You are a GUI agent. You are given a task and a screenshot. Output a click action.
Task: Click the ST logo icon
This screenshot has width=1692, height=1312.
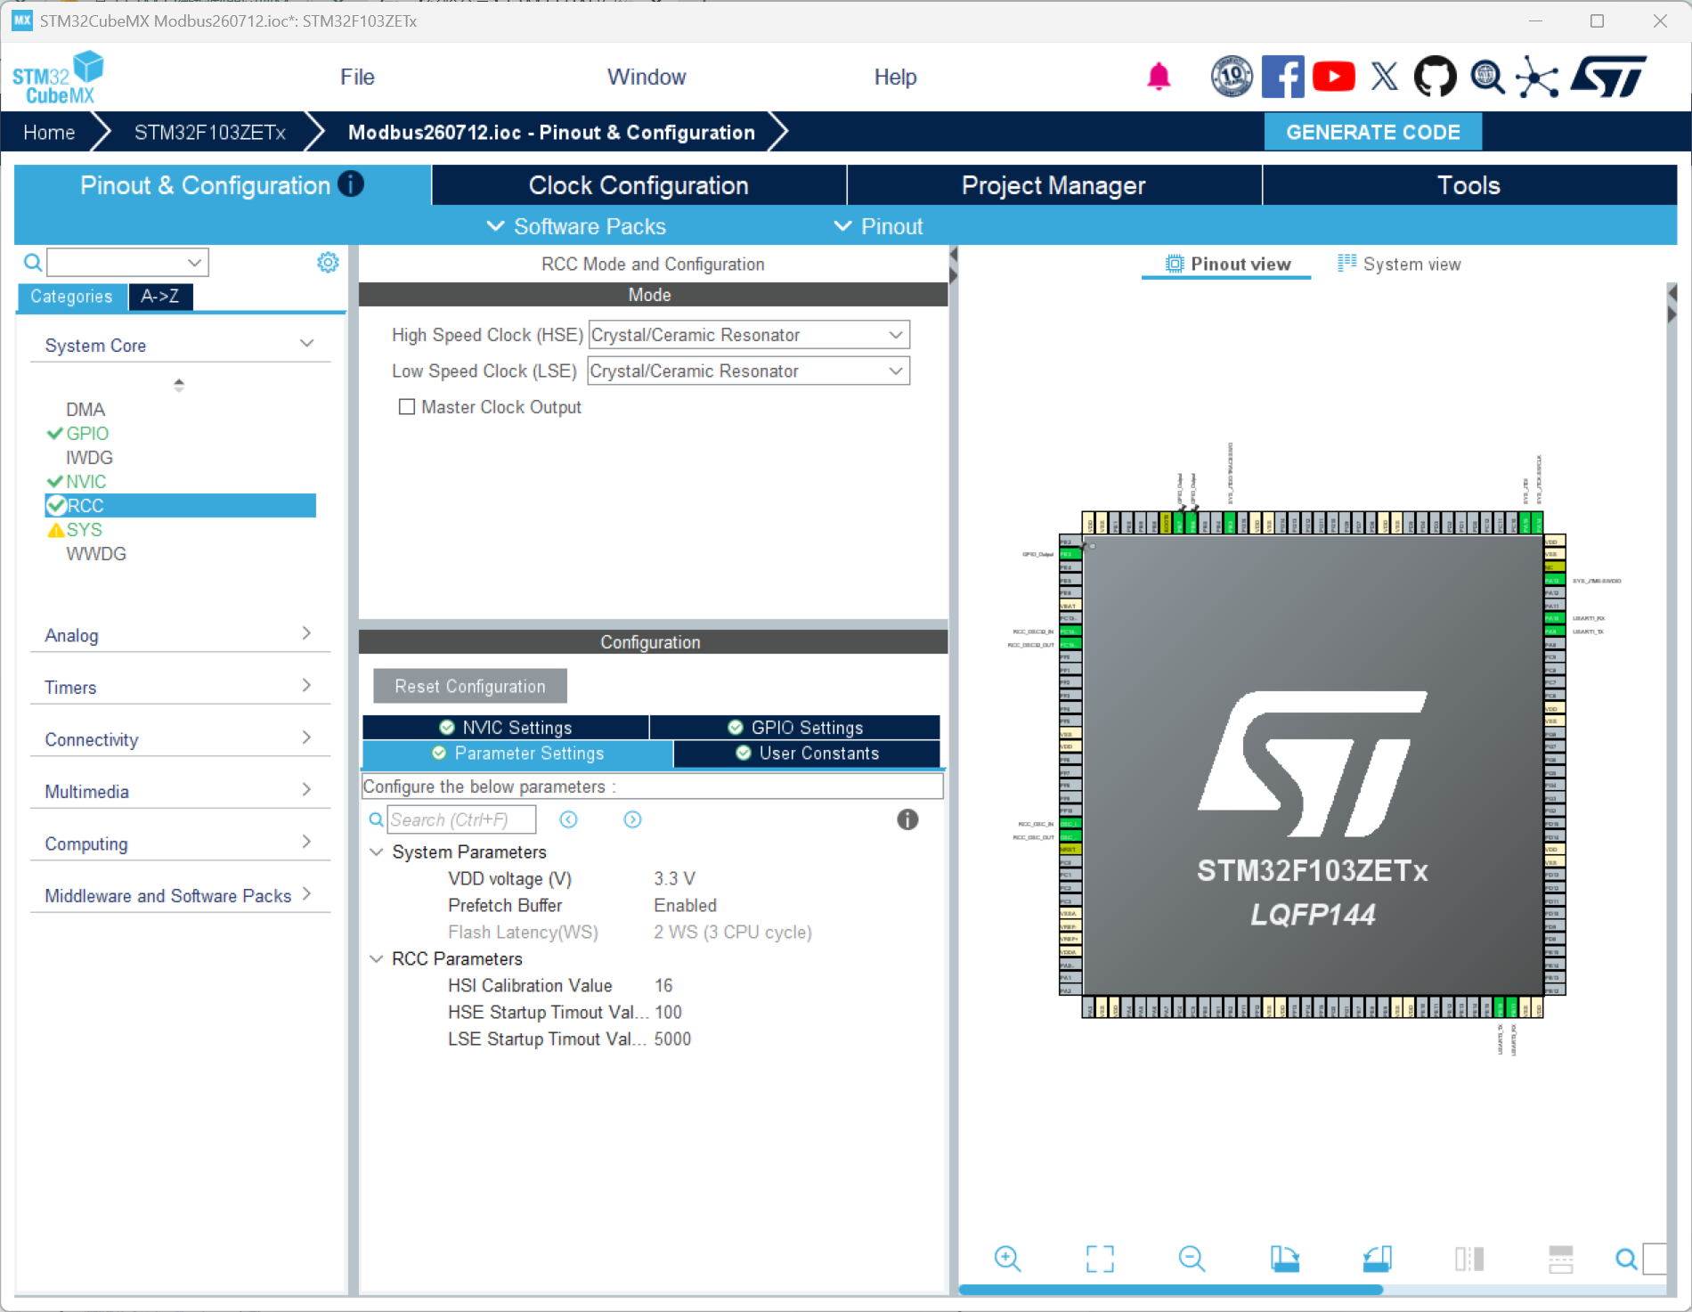tap(1608, 77)
